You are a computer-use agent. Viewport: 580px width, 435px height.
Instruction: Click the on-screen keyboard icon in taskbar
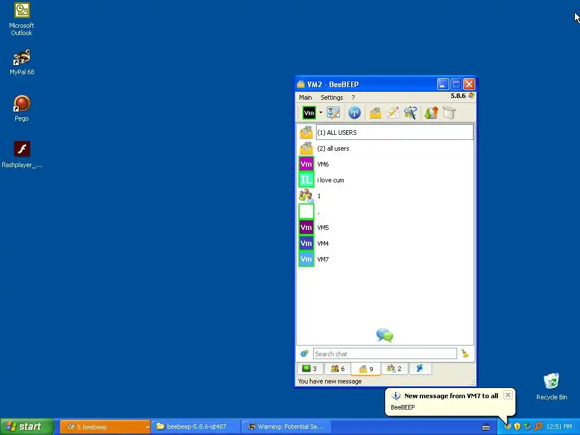point(486,427)
